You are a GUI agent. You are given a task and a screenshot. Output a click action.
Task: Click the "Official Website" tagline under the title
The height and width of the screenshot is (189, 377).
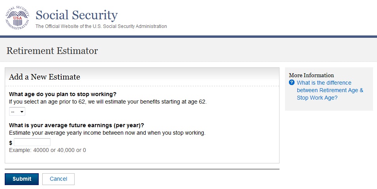tap(101, 26)
